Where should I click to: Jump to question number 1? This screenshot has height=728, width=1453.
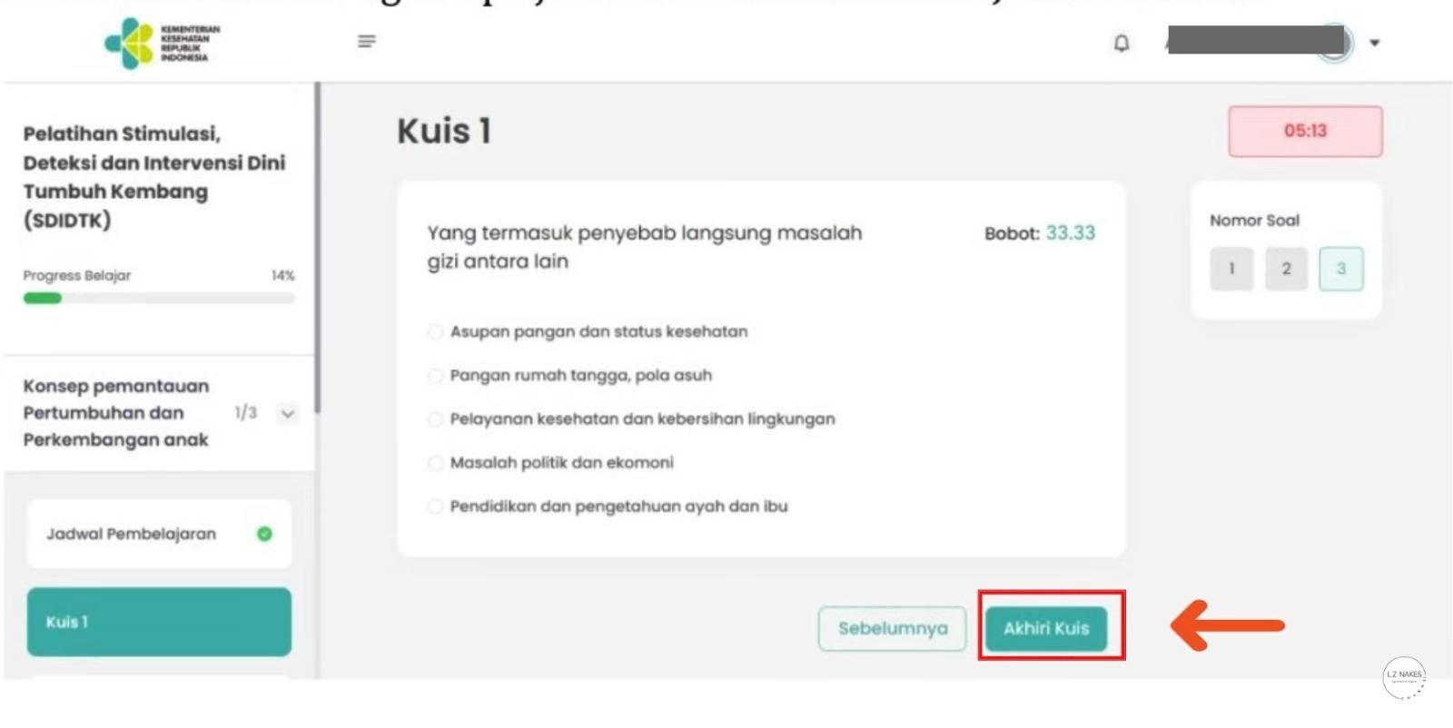[1231, 269]
